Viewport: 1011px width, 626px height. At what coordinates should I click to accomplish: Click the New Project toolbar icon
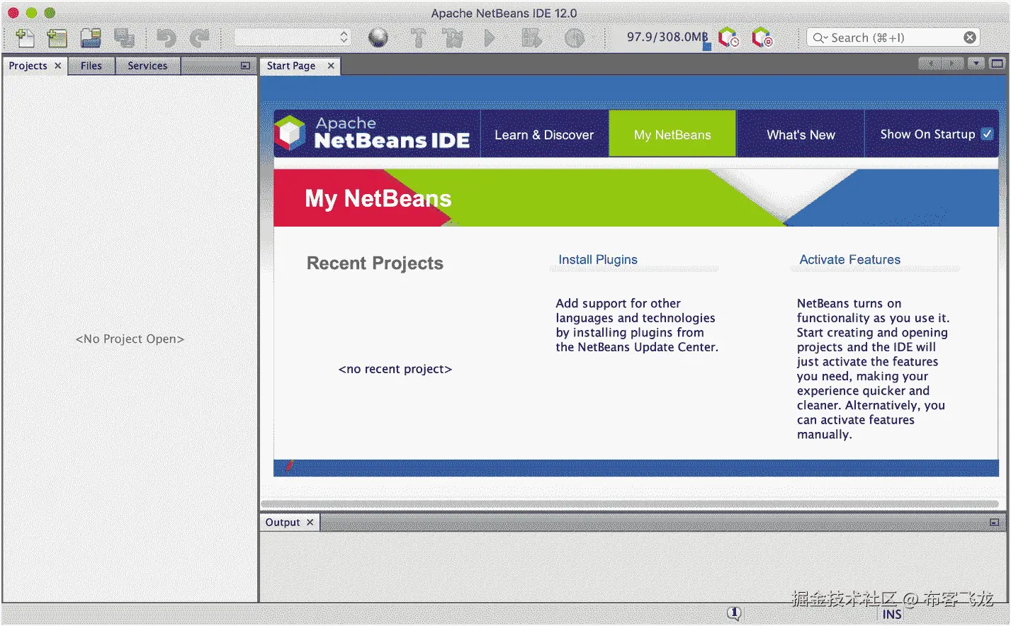point(57,38)
